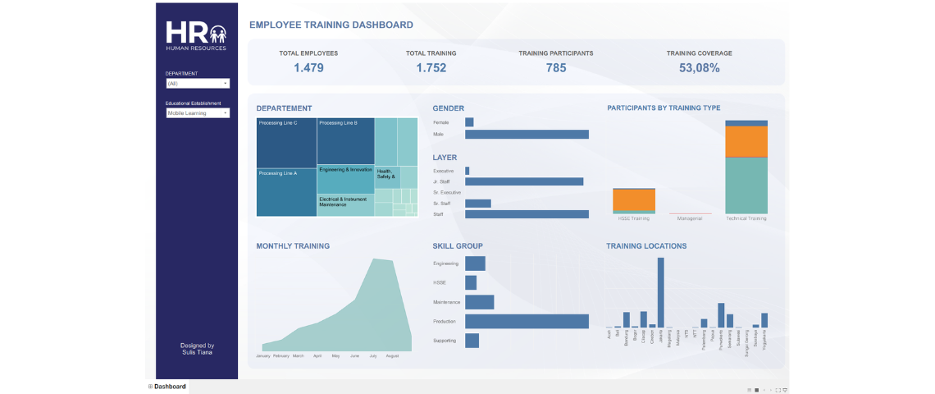Viewport: 935px width, 394px height.
Task: Click the Jakarta training location bar
Action: (x=661, y=293)
